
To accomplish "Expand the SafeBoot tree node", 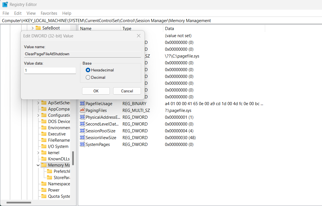I will (x=33, y=28).
